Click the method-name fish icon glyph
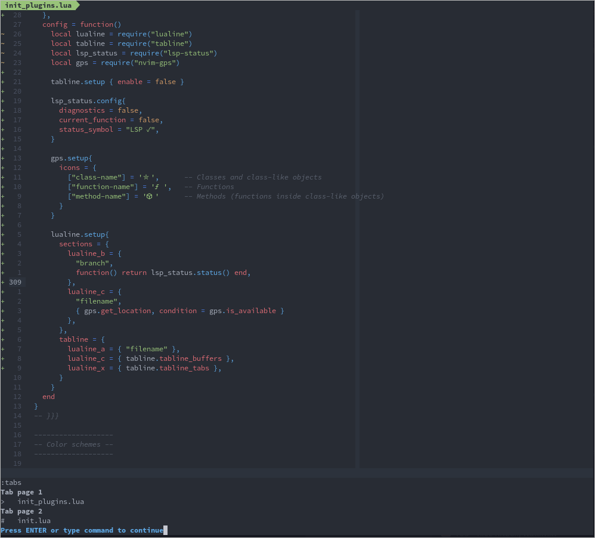This screenshot has width=595, height=538. click(148, 196)
